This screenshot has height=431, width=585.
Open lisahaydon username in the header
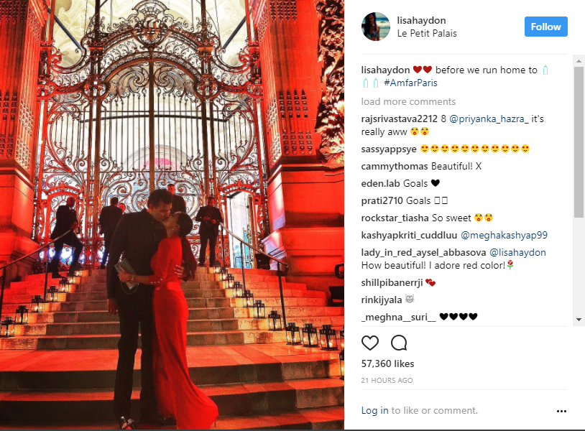click(x=421, y=21)
